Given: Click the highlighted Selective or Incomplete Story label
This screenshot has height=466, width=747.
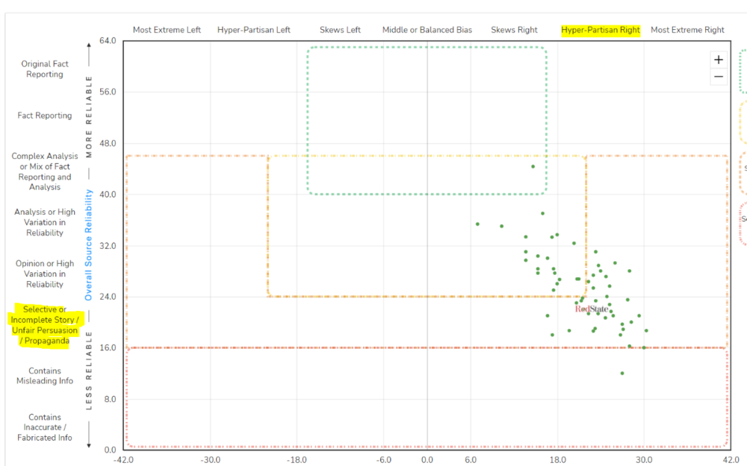Looking at the screenshot, I should [44, 325].
